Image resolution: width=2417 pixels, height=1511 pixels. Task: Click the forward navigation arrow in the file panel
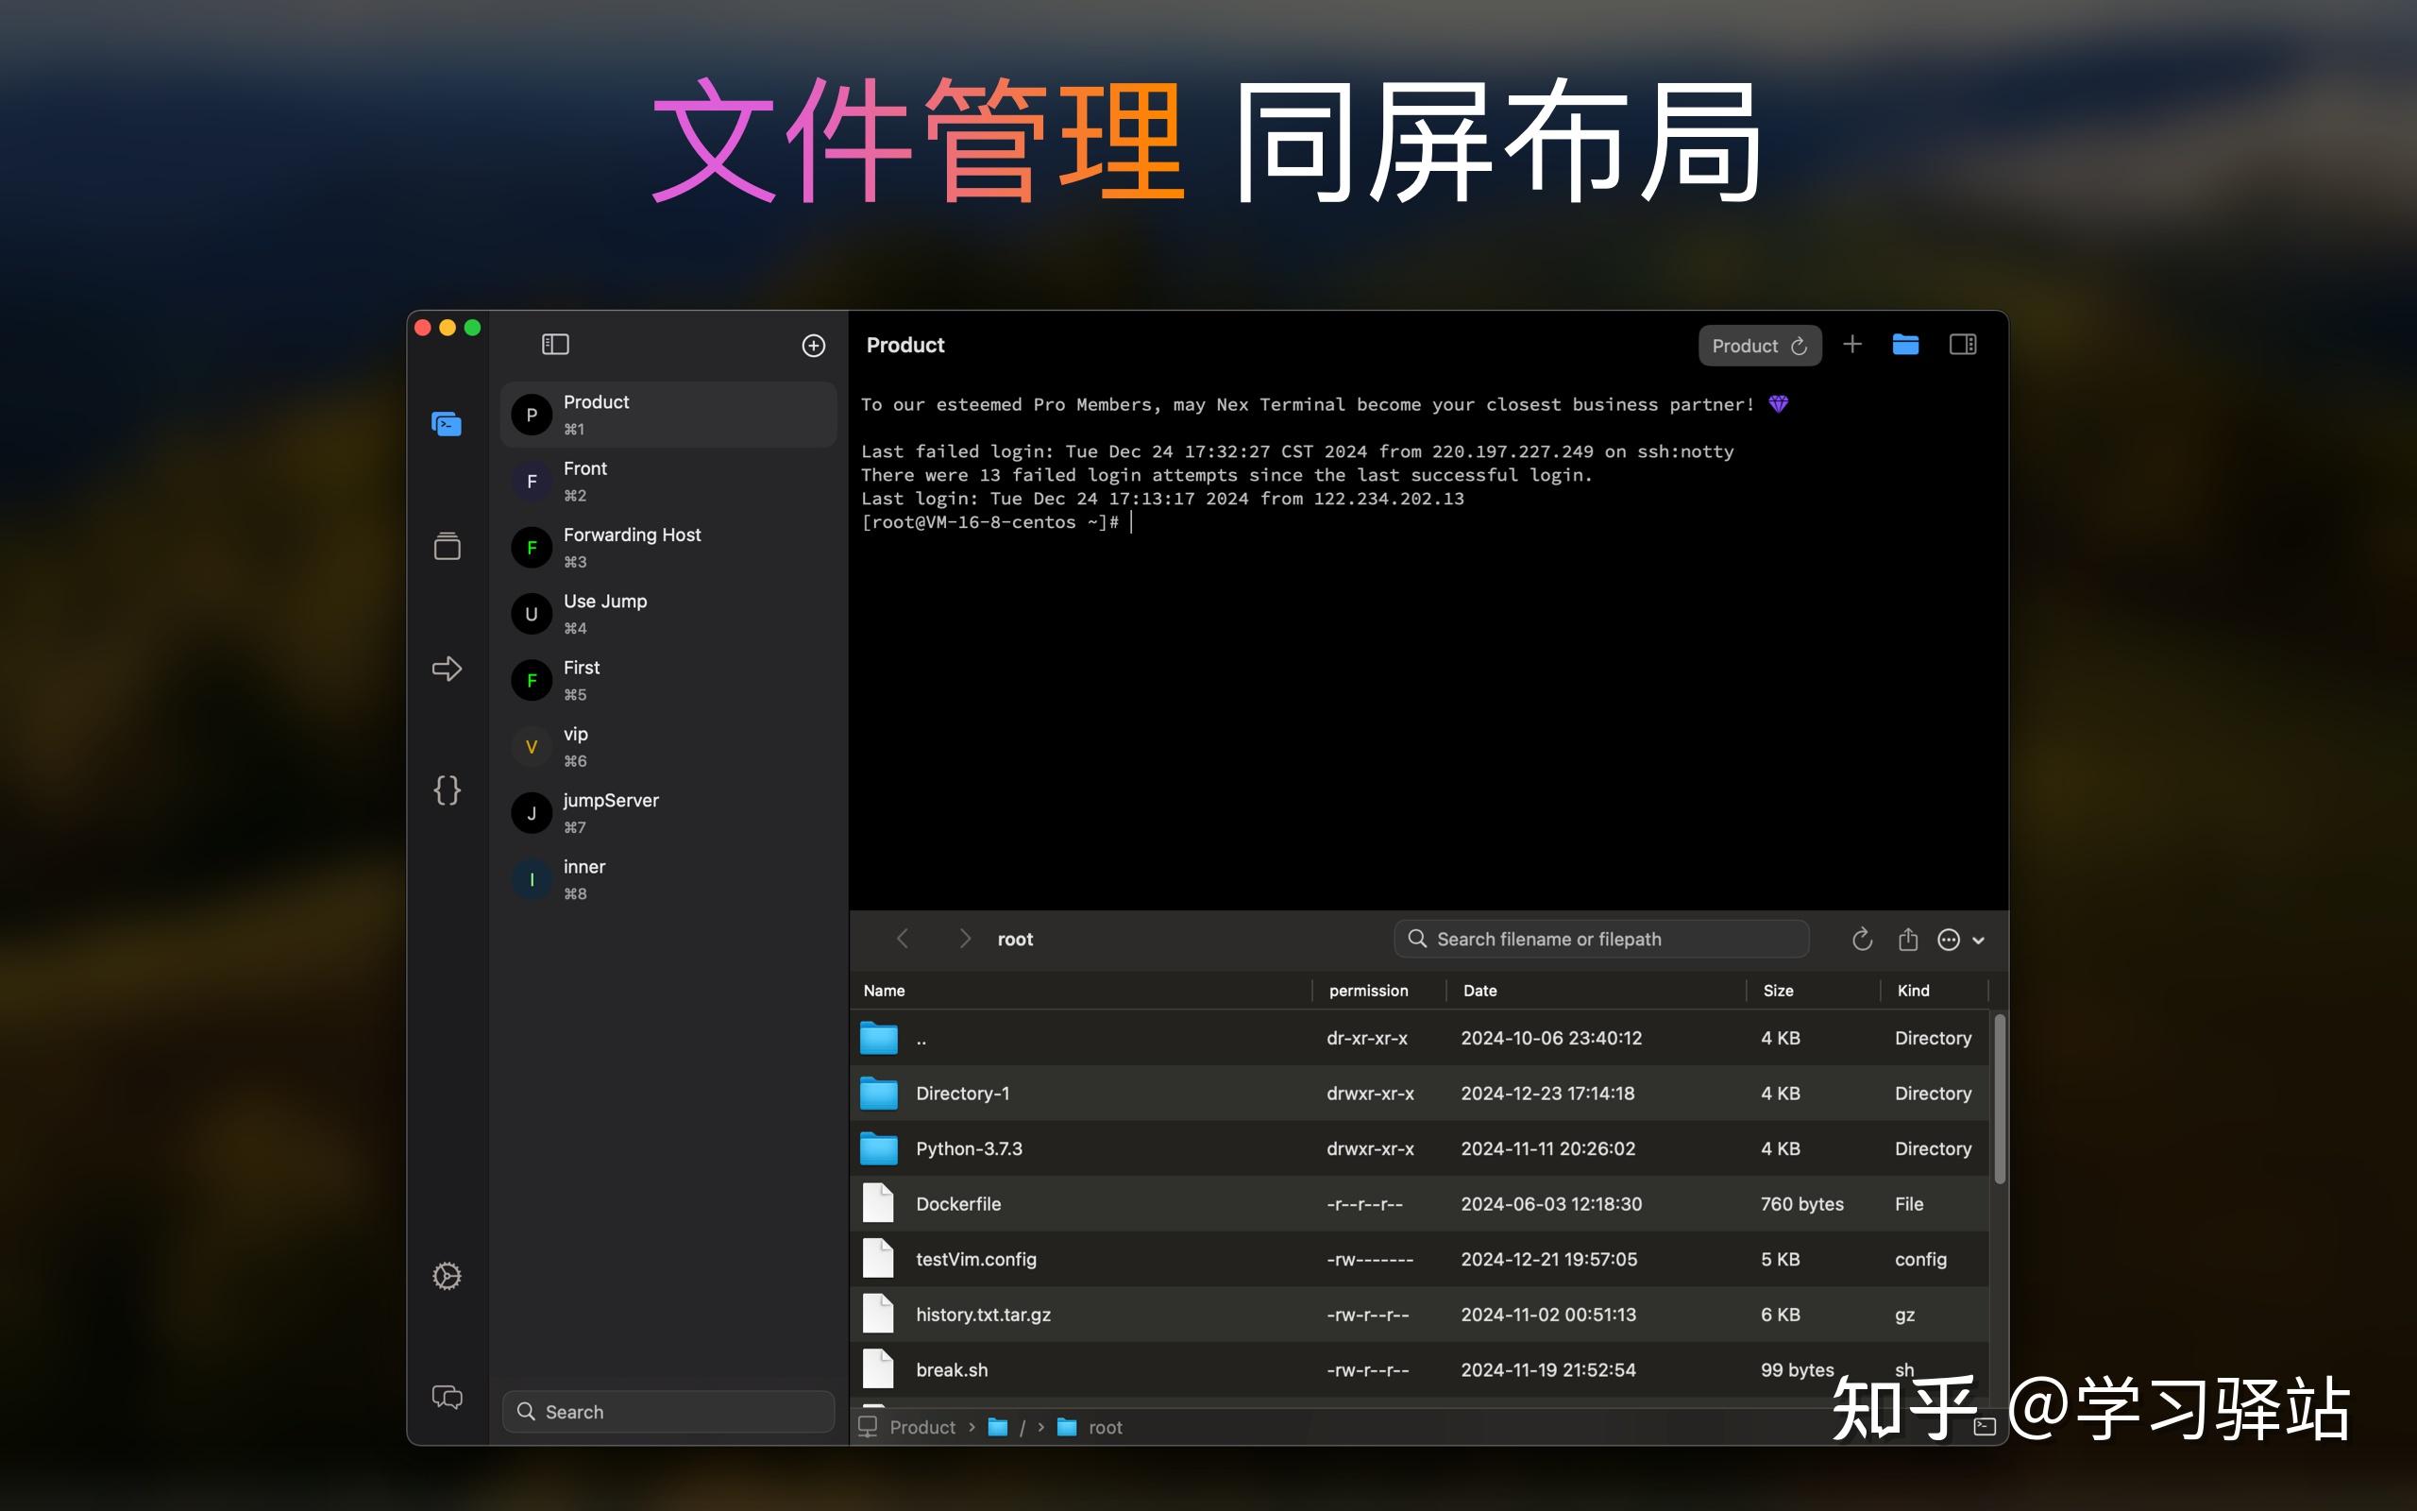[x=965, y=939]
